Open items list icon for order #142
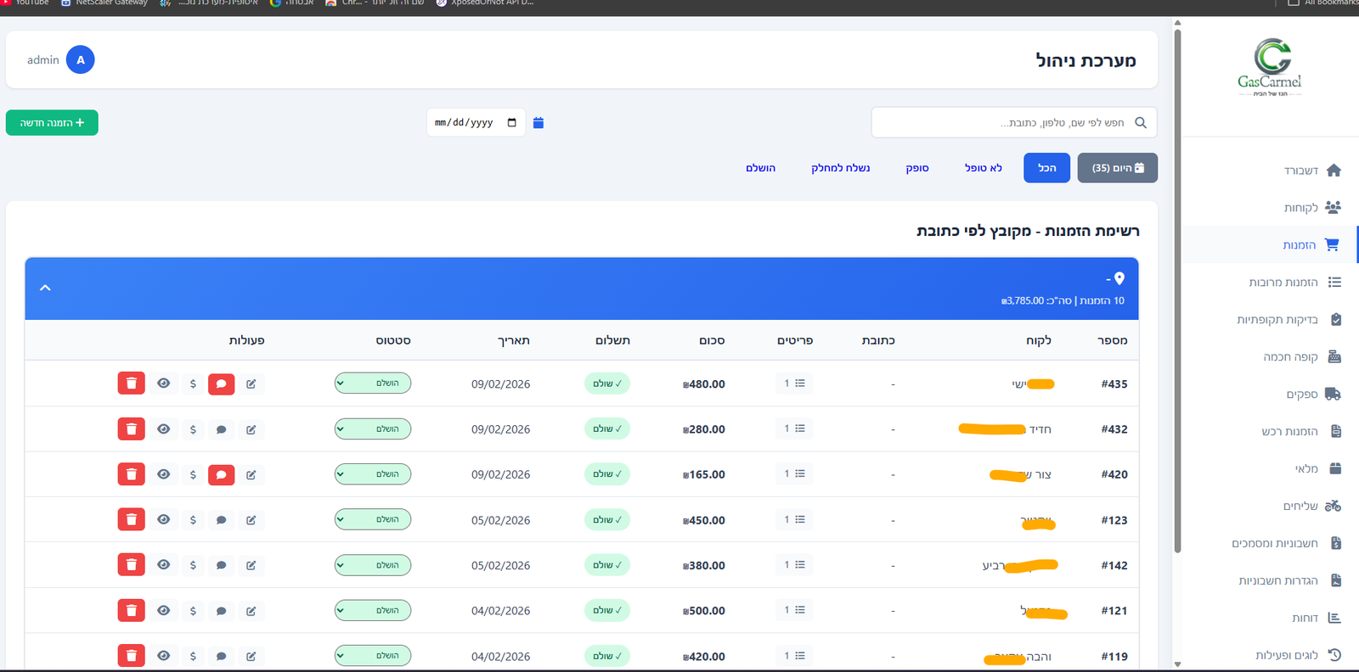Screen dimensions: 1359x672 (795, 565)
